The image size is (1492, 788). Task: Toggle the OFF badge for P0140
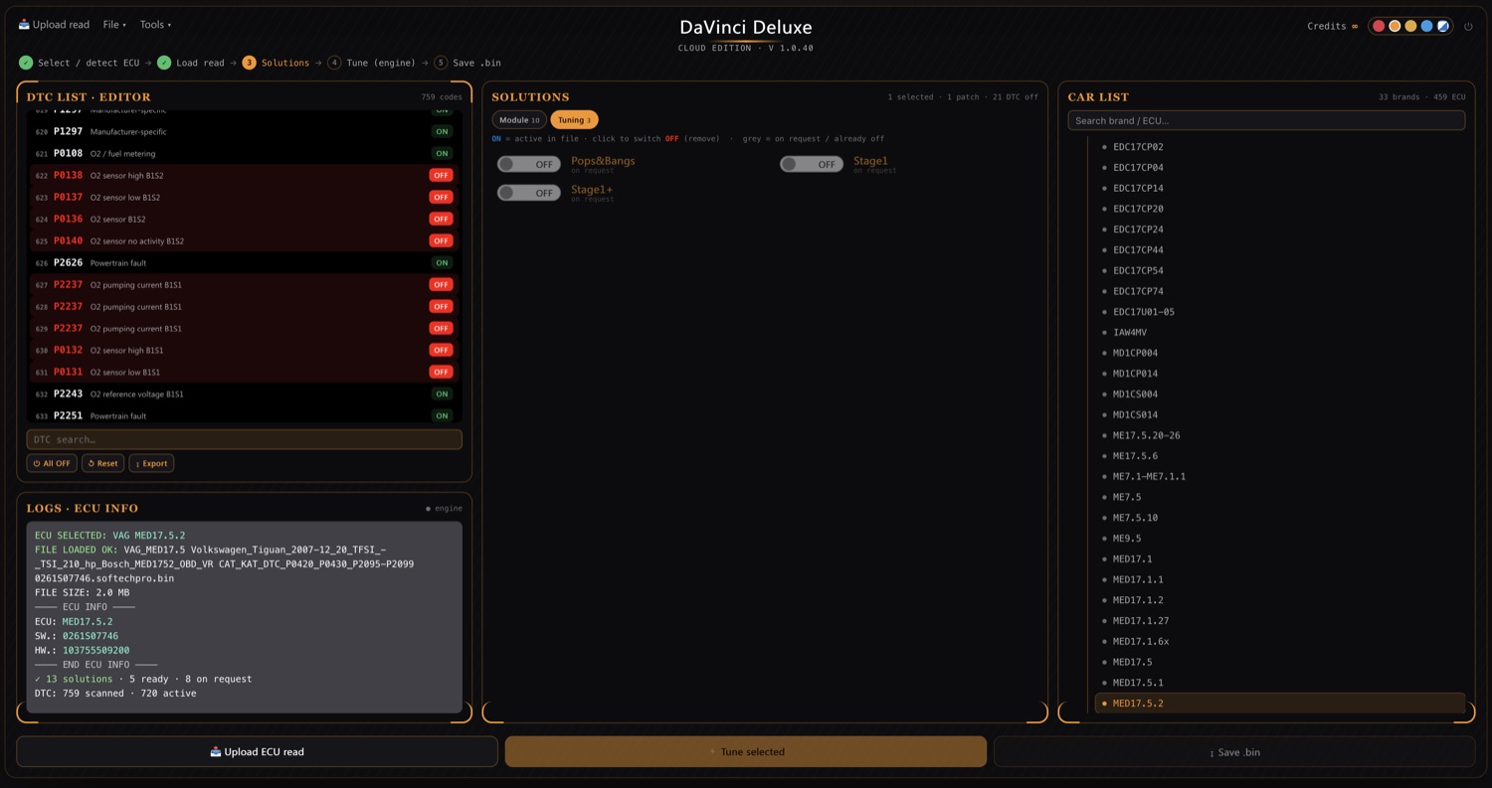[x=441, y=240]
